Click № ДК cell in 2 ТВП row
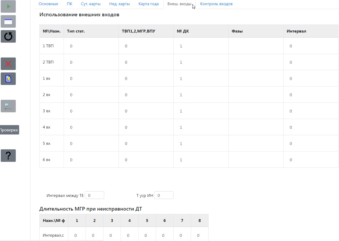339x241 pixels. (x=201, y=62)
